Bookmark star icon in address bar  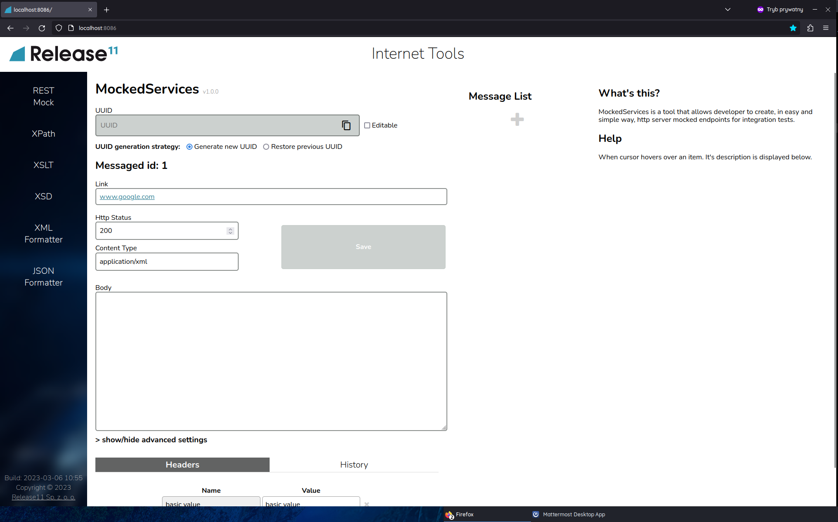click(x=793, y=28)
